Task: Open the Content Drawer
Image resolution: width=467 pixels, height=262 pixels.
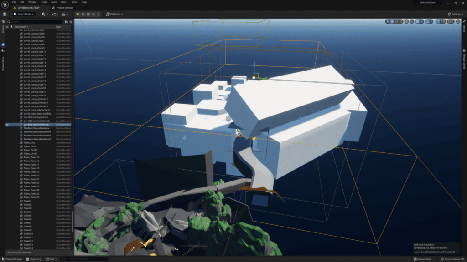Action: tap(12, 259)
